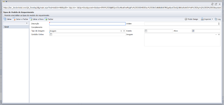Click the Ordem spinner arrows
The image size is (224, 105).
click(x=219, y=24)
